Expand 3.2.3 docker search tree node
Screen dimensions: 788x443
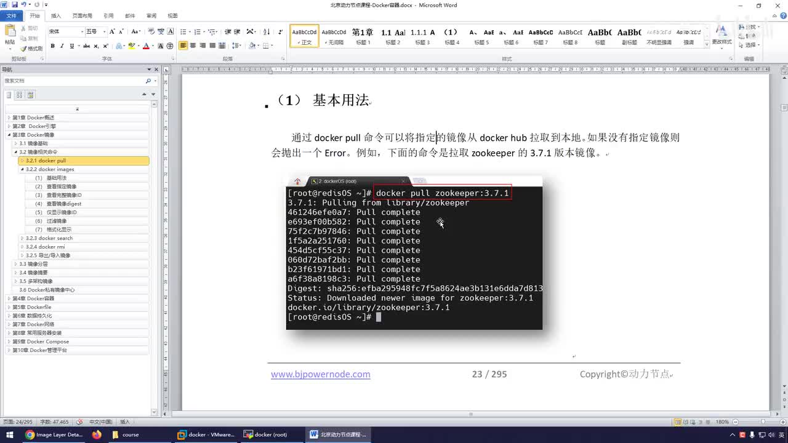22,238
